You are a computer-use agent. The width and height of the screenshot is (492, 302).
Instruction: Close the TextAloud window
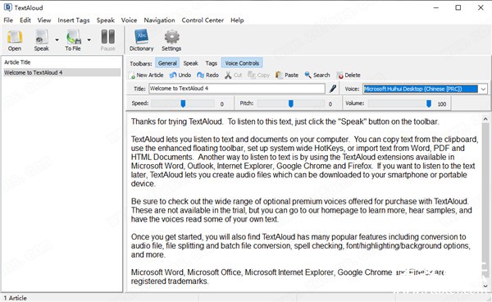click(481, 7)
